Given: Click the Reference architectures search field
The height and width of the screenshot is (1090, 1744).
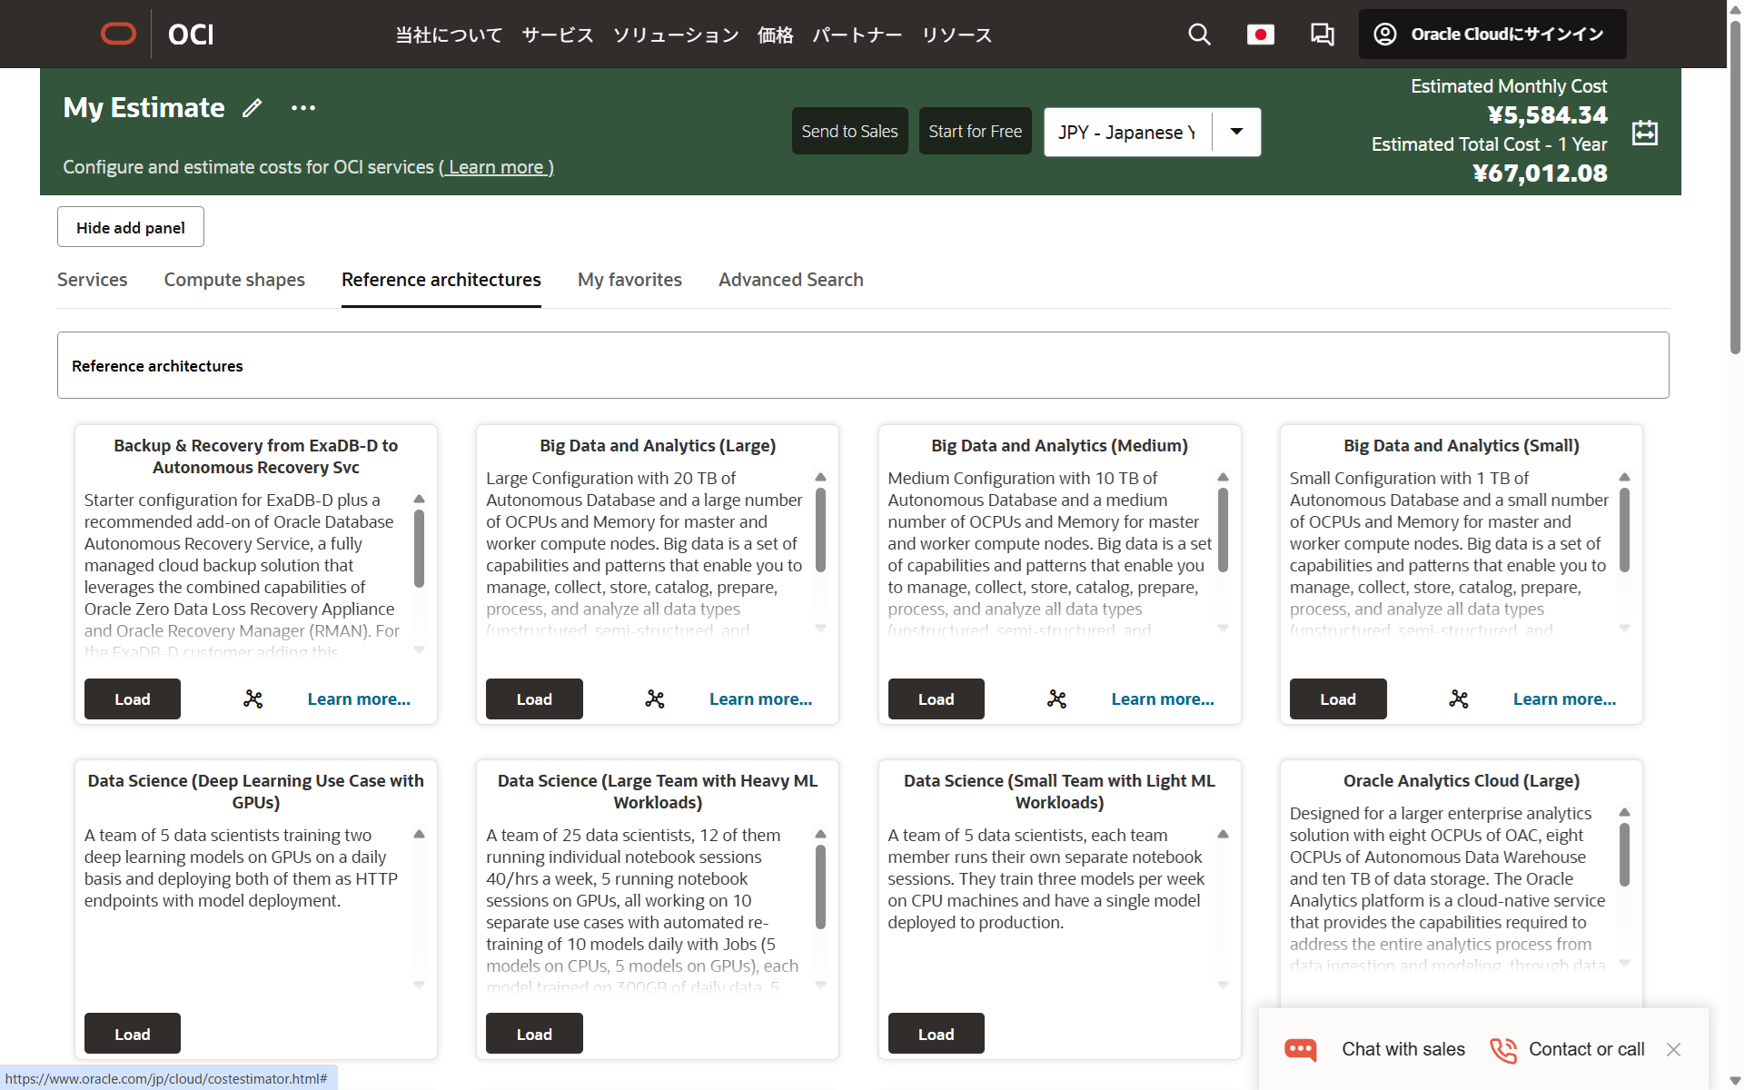Looking at the screenshot, I should pyautogui.click(x=863, y=365).
